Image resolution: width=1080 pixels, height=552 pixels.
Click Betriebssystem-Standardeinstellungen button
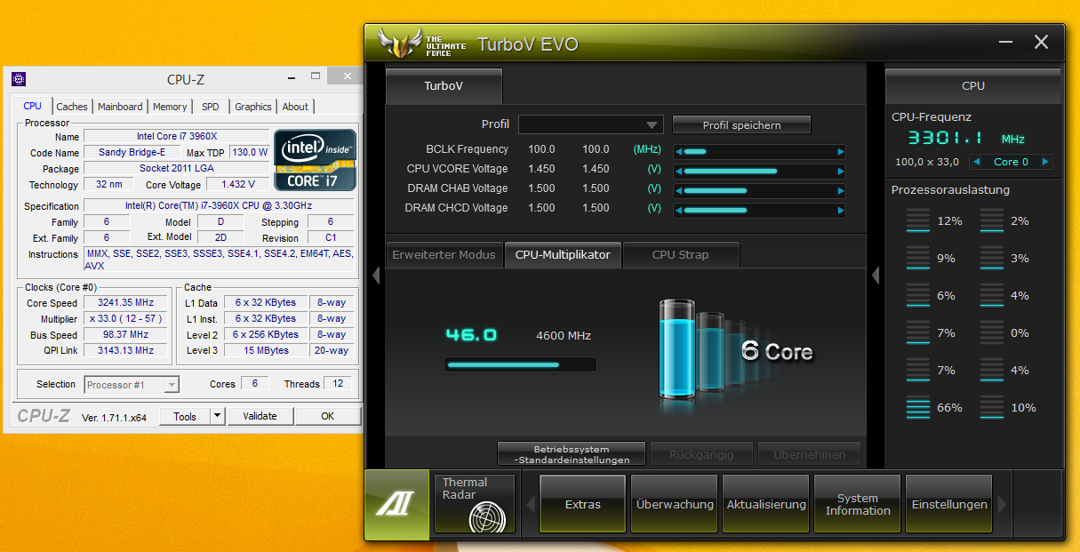point(572,453)
